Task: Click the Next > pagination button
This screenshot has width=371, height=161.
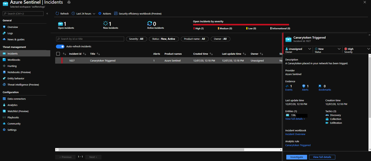Action: tap(93, 157)
